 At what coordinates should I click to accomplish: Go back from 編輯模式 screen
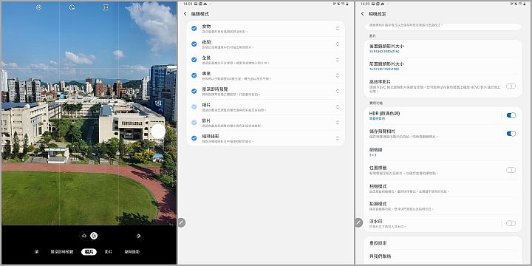tap(185, 14)
